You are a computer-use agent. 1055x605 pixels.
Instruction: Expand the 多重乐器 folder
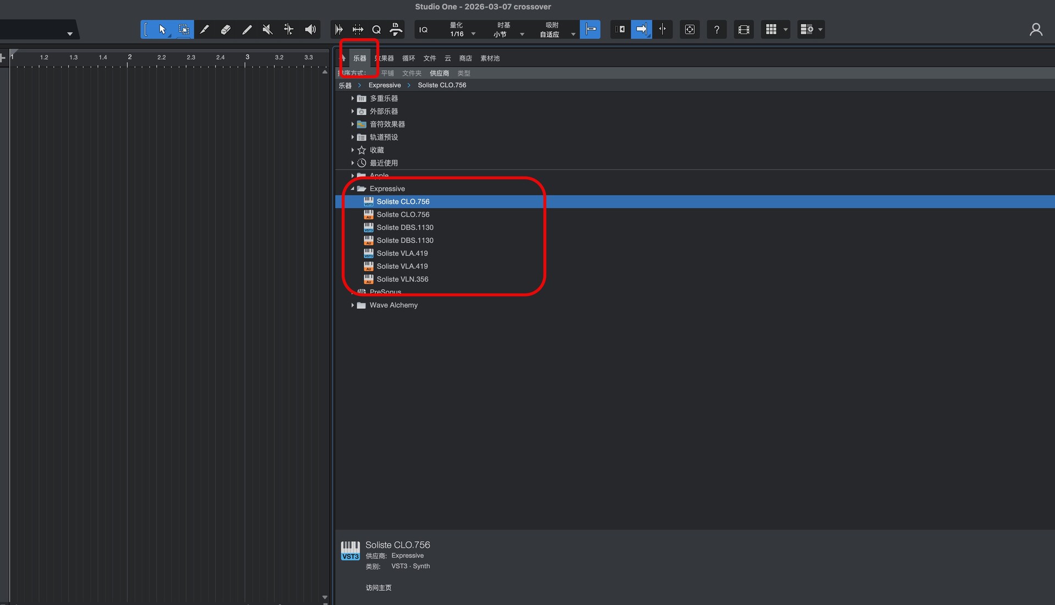tap(352, 98)
